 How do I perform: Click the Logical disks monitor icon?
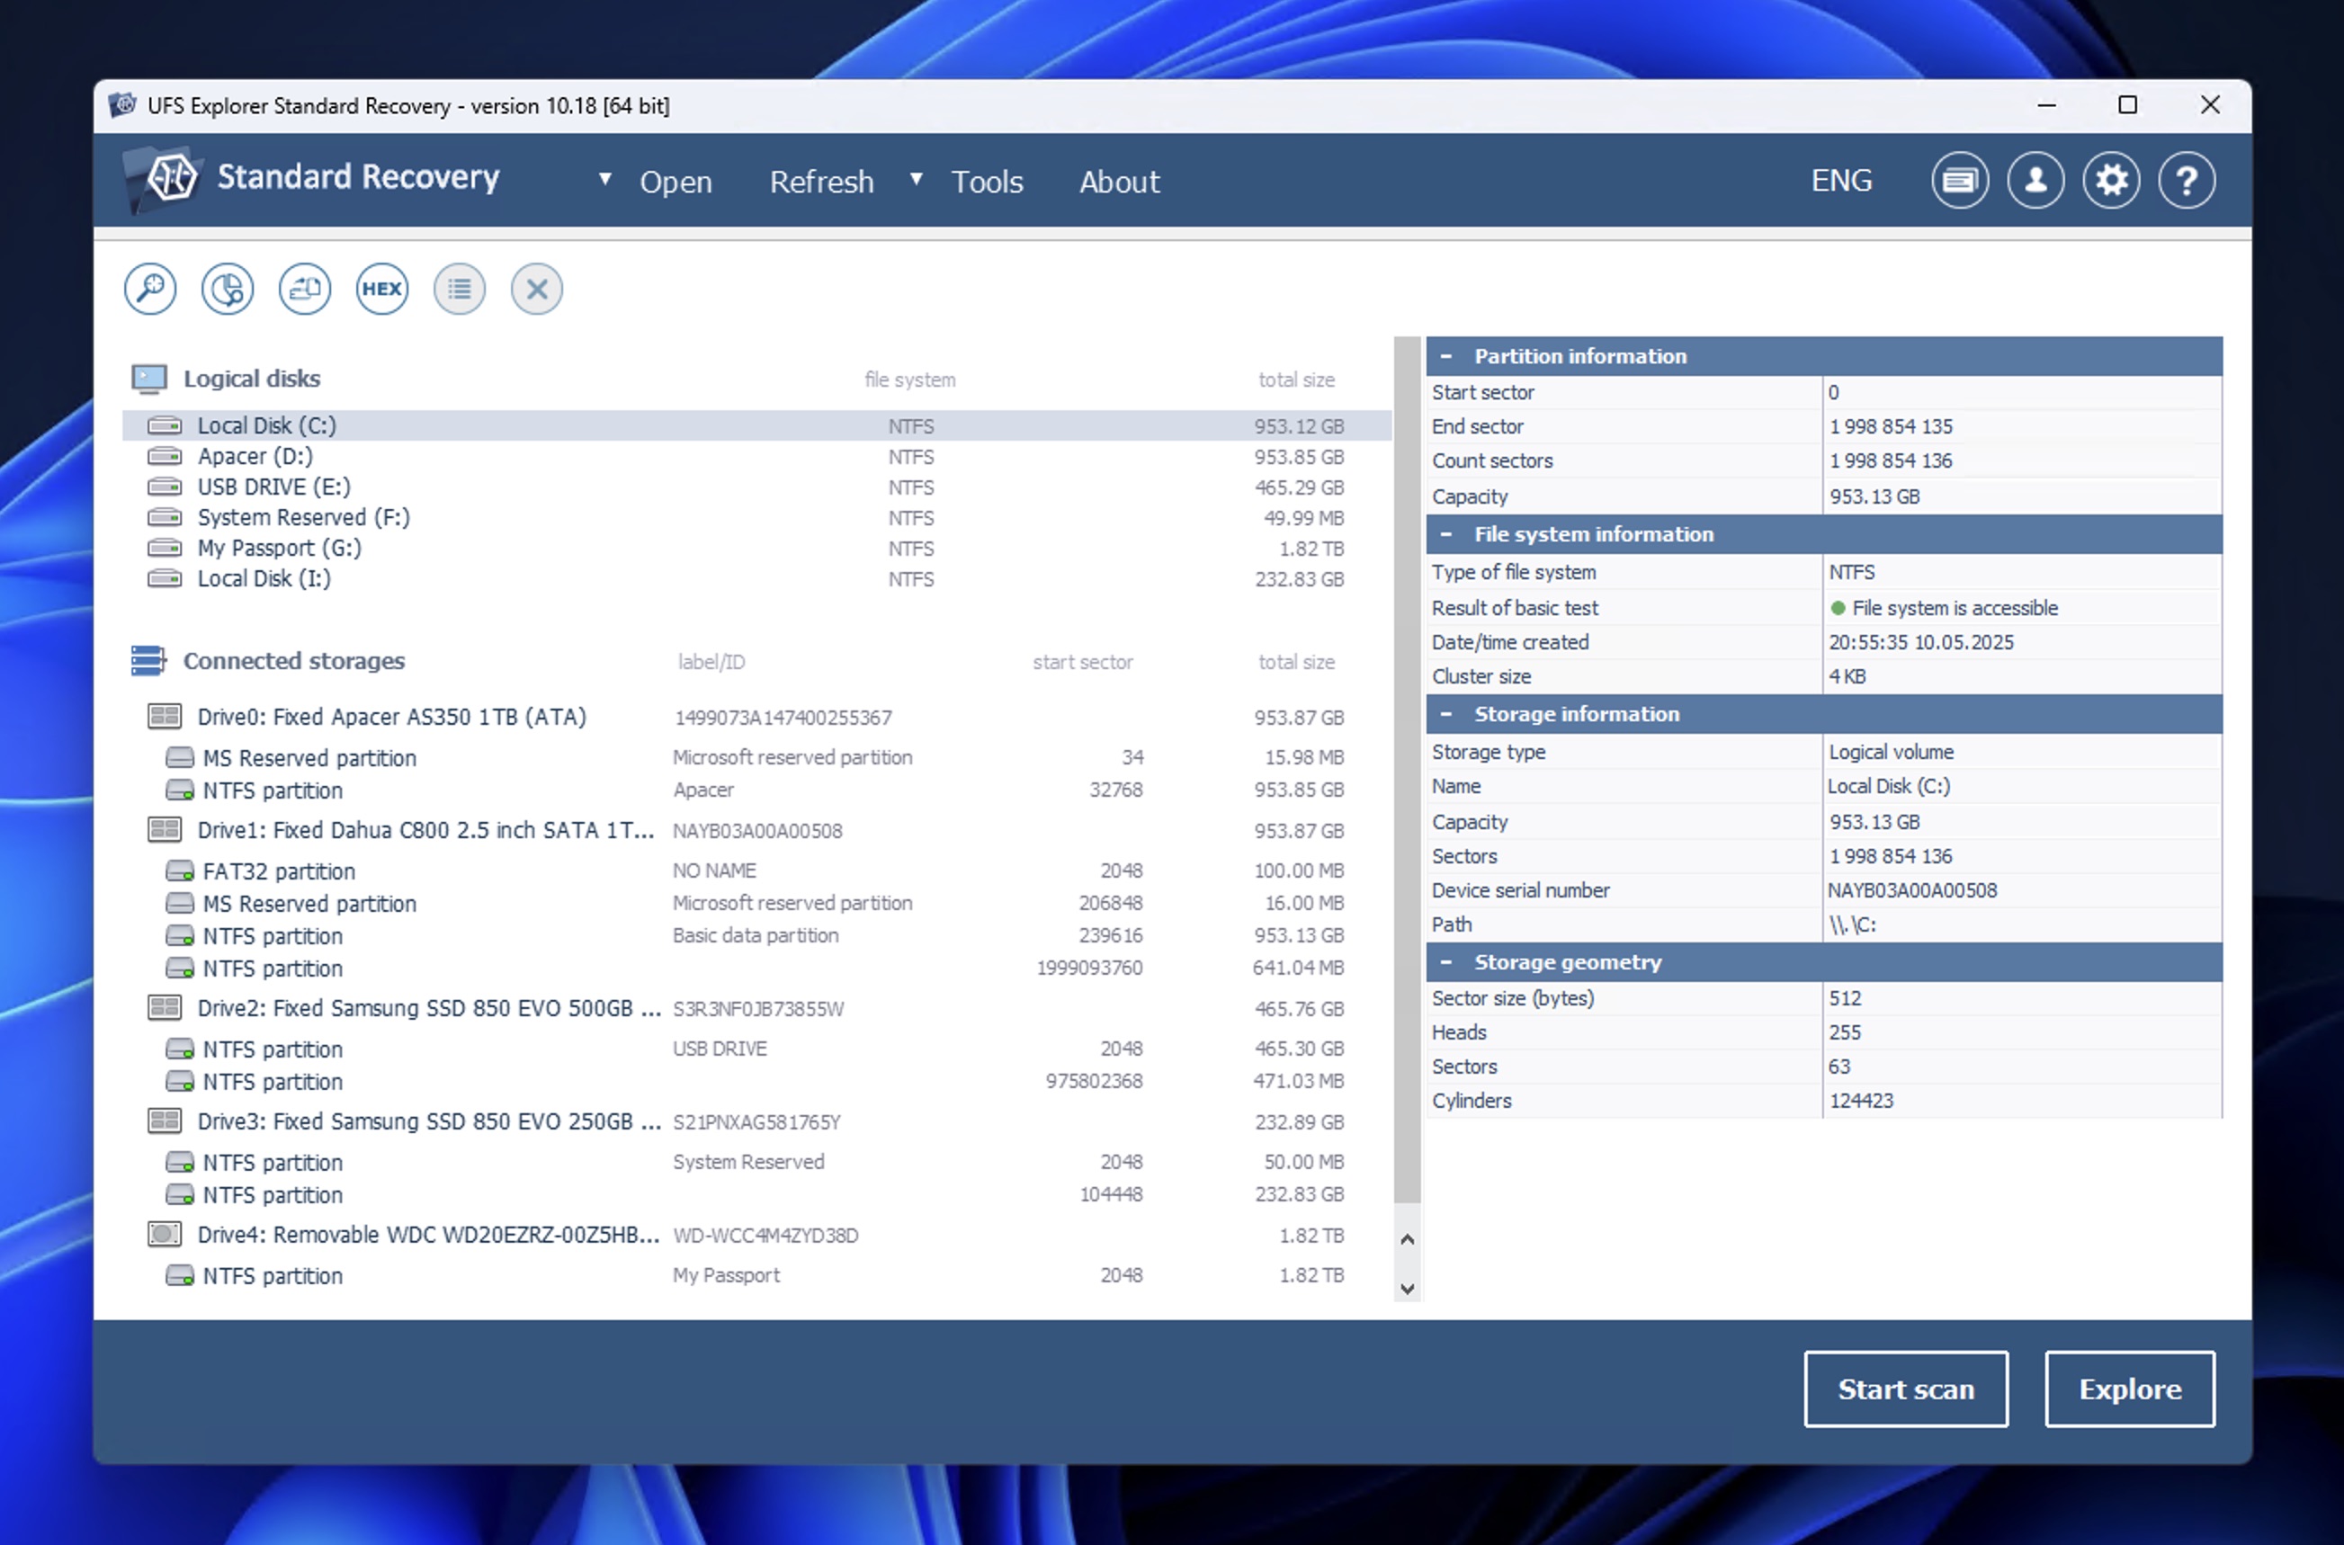(148, 380)
